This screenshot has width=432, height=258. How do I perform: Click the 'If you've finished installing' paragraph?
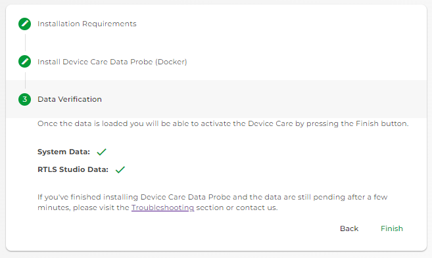[212, 202]
